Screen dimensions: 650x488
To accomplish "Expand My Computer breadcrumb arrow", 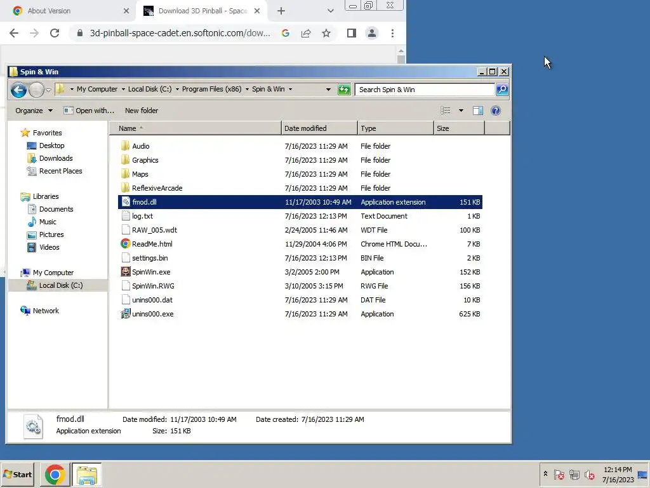I will tap(123, 89).
